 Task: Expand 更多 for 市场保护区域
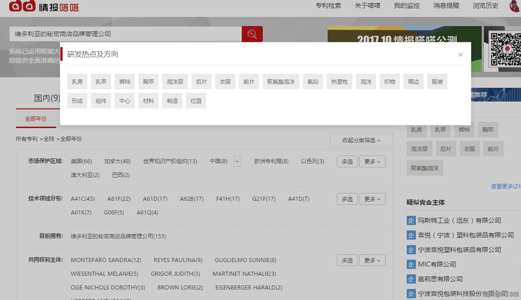point(372,161)
